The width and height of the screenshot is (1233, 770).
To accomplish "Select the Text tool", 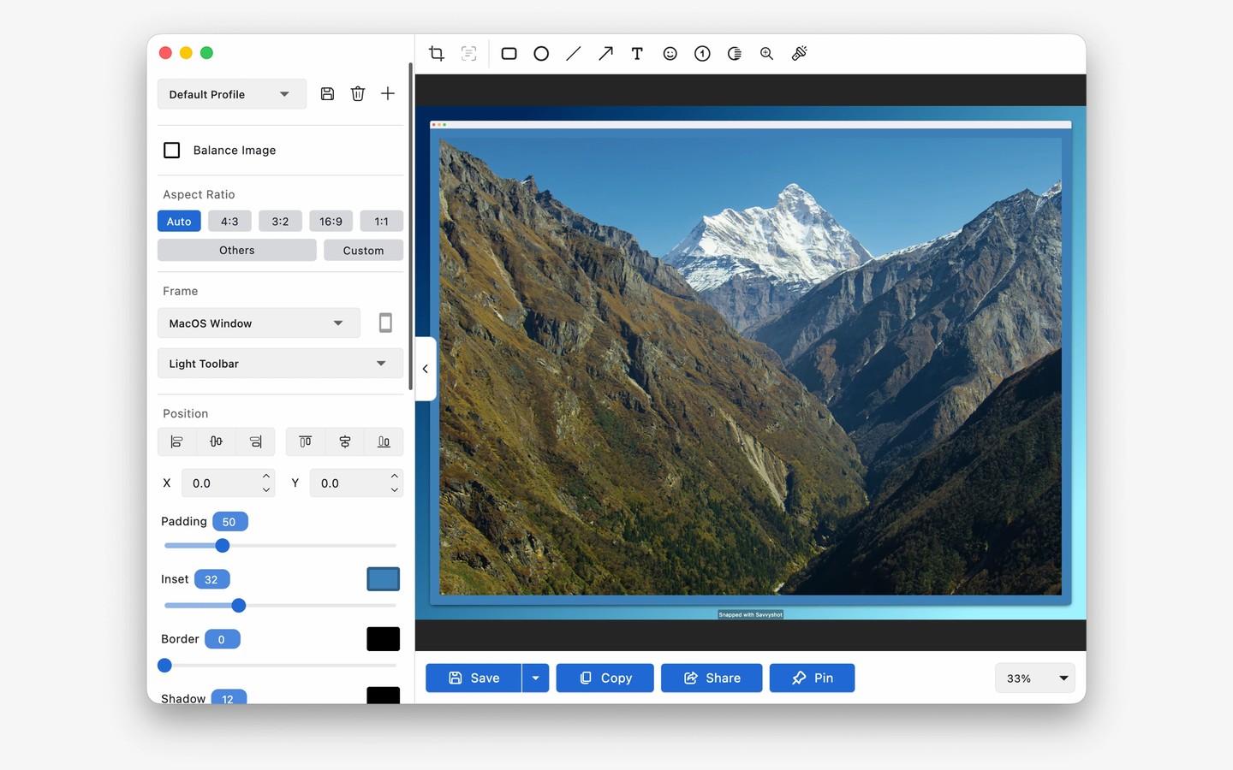I will [x=637, y=53].
